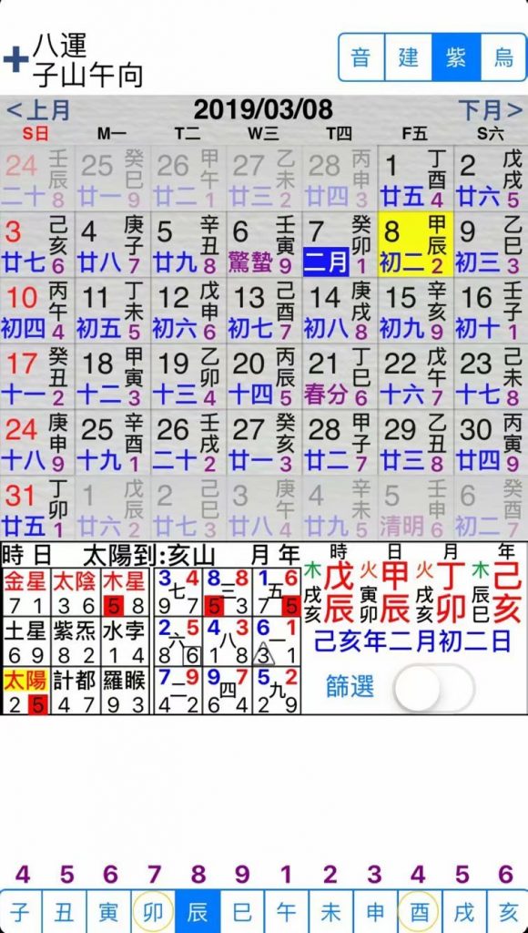This screenshot has width=528, height=933.
Task: Tap the 羅睺 star cell
Action: pyautogui.click(x=125, y=691)
